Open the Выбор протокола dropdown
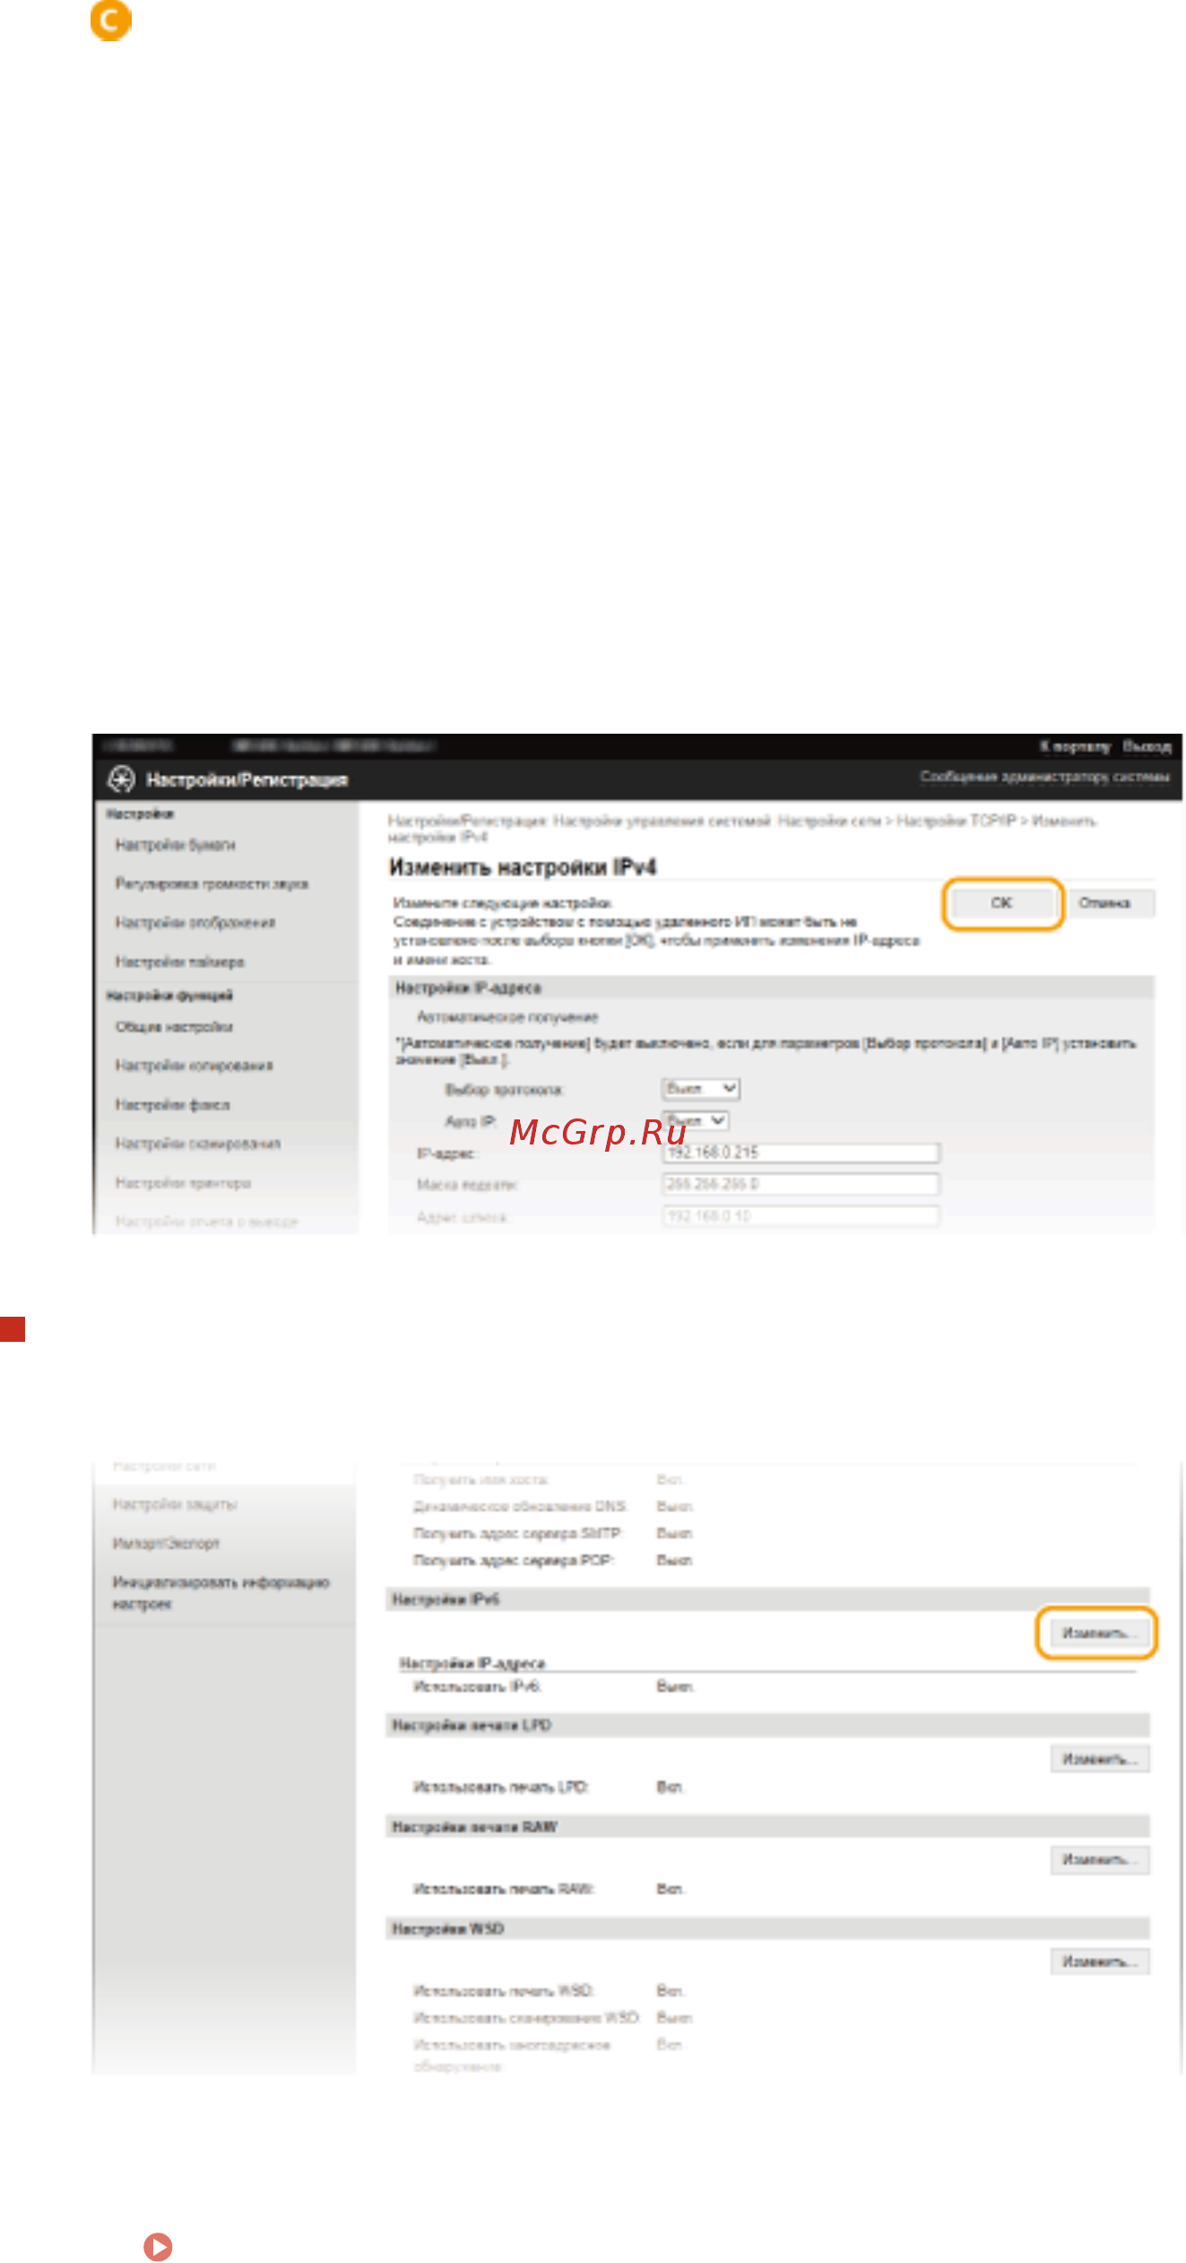Image resolution: width=1186 pixels, height=2263 pixels. point(701,1088)
